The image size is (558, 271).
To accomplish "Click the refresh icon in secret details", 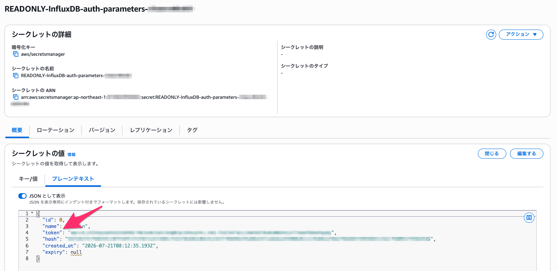I will (x=491, y=34).
